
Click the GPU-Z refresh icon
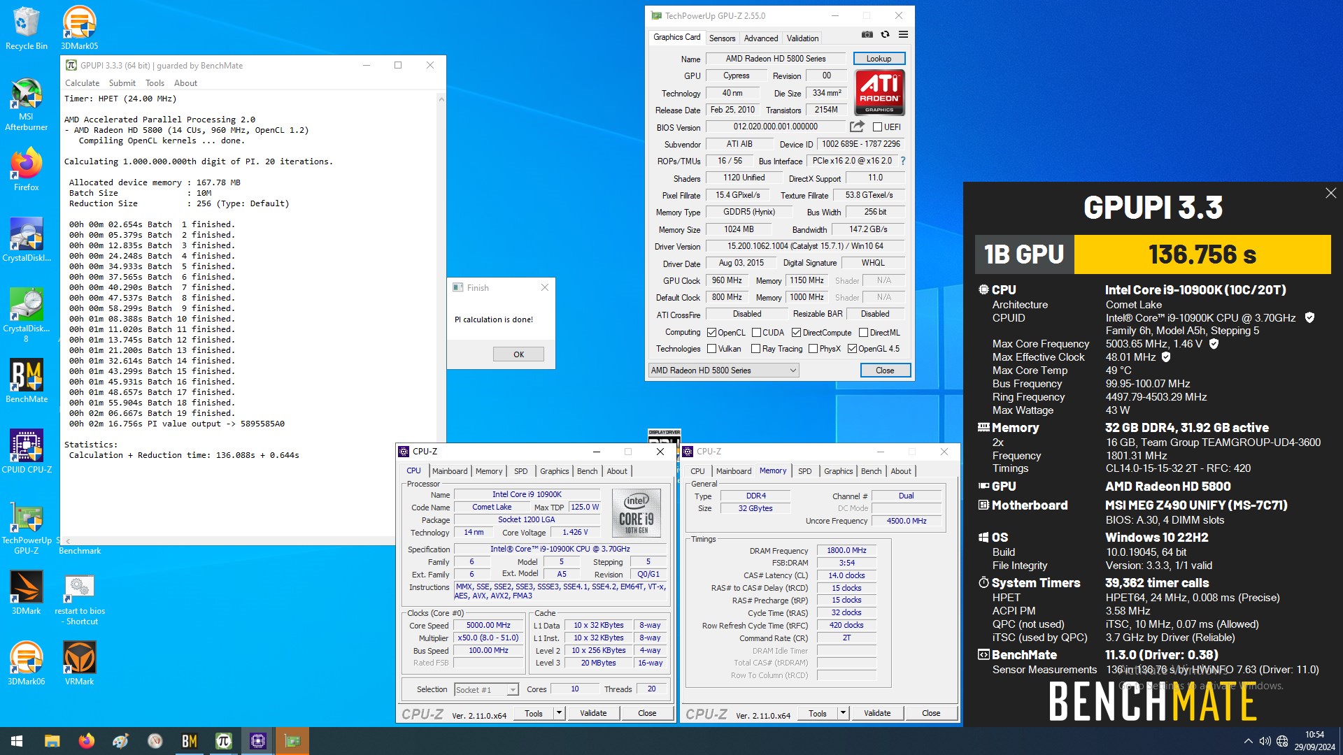pos(885,34)
